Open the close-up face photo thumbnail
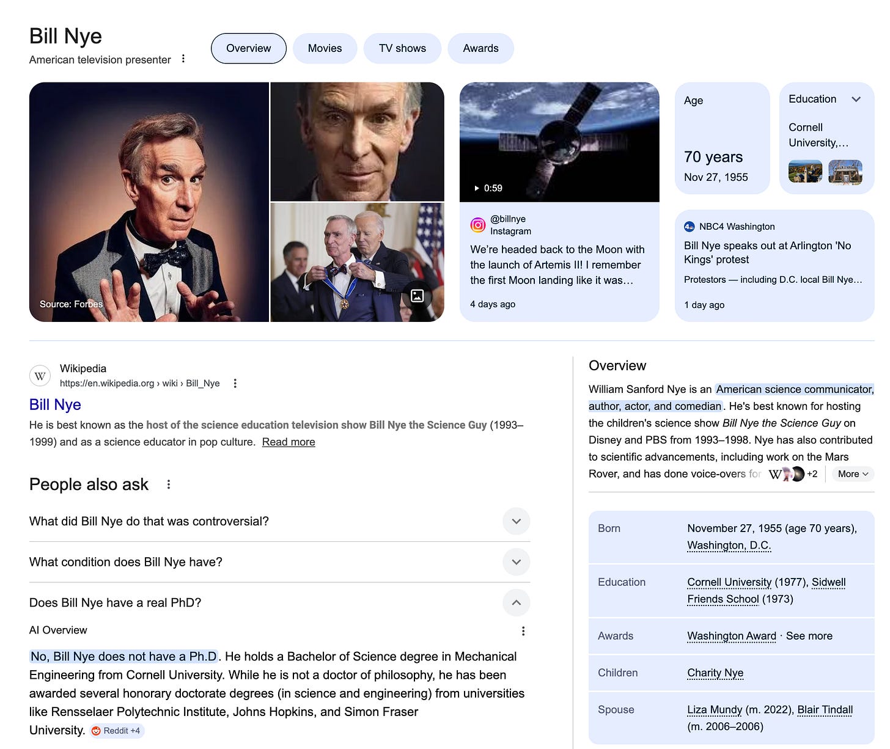 [x=357, y=142]
